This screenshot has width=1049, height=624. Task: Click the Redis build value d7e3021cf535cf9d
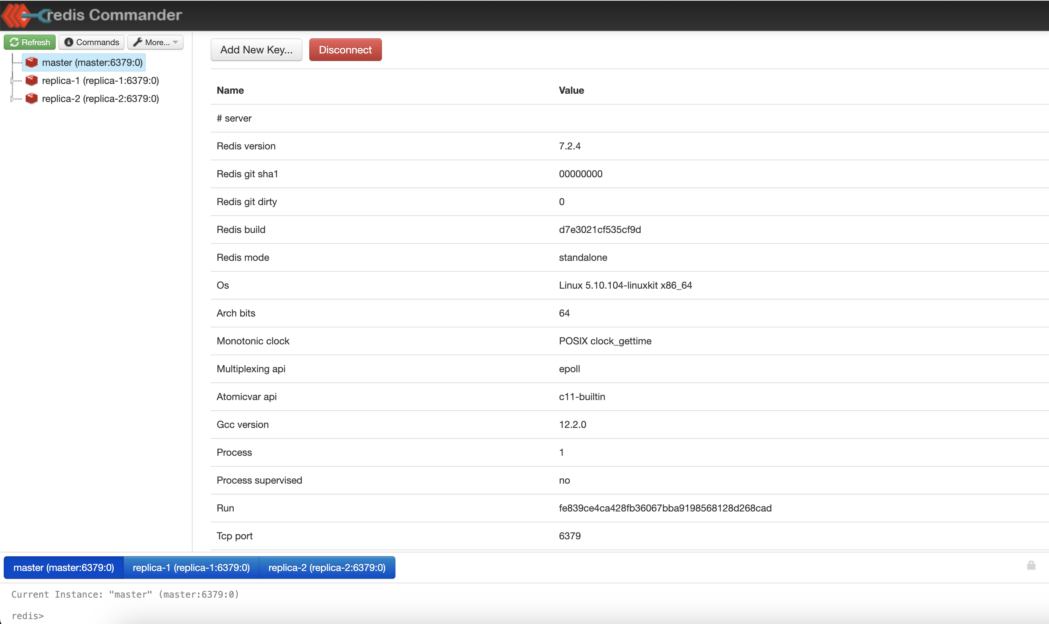click(x=600, y=230)
